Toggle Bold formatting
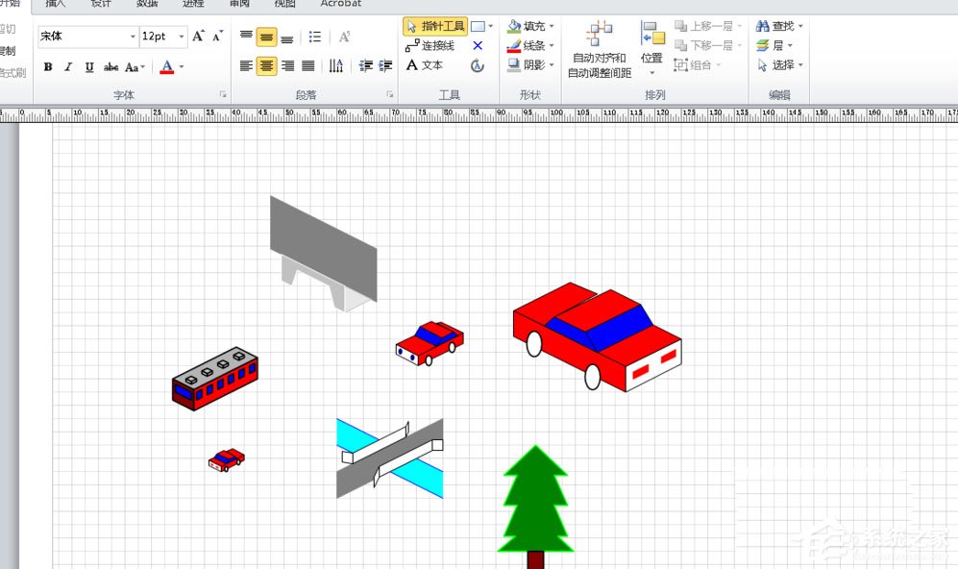Screen dimensions: 958x569 pyautogui.click(x=48, y=67)
